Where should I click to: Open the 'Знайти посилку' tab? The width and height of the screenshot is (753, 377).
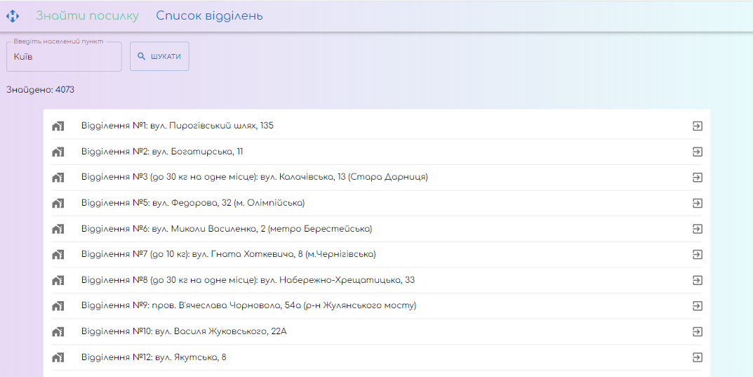tap(87, 15)
